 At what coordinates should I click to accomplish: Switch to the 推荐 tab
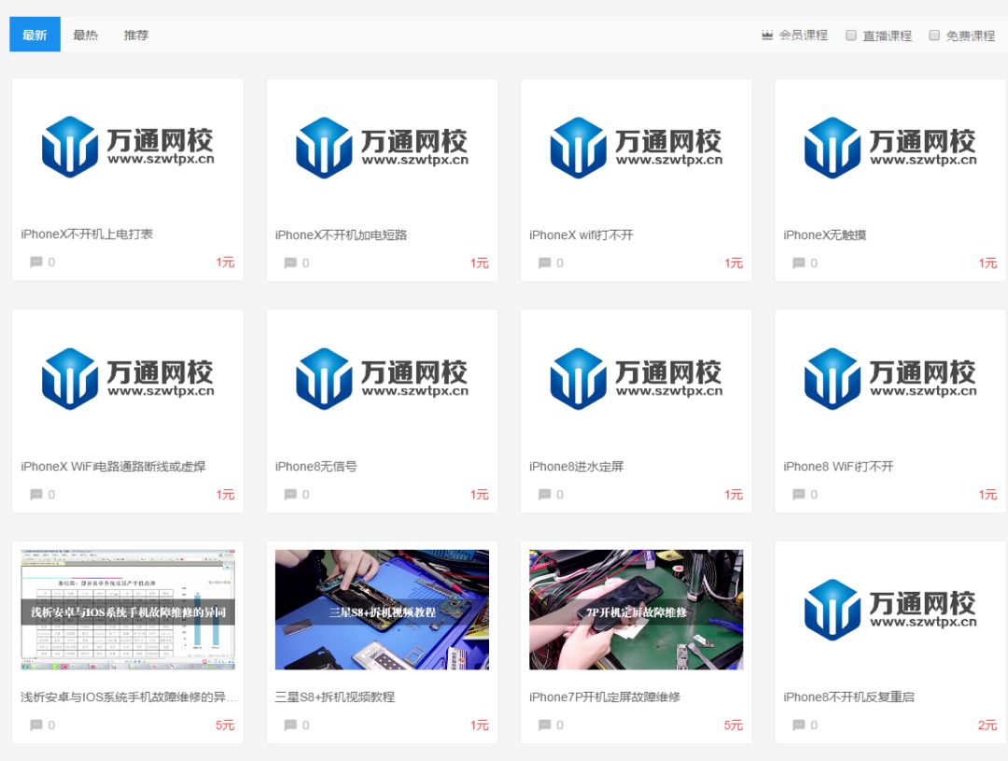(x=136, y=35)
